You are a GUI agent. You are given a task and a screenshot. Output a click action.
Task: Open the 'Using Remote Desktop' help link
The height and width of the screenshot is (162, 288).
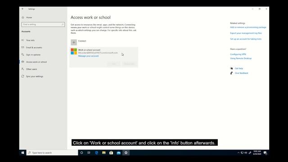click(x=241, y=58)
